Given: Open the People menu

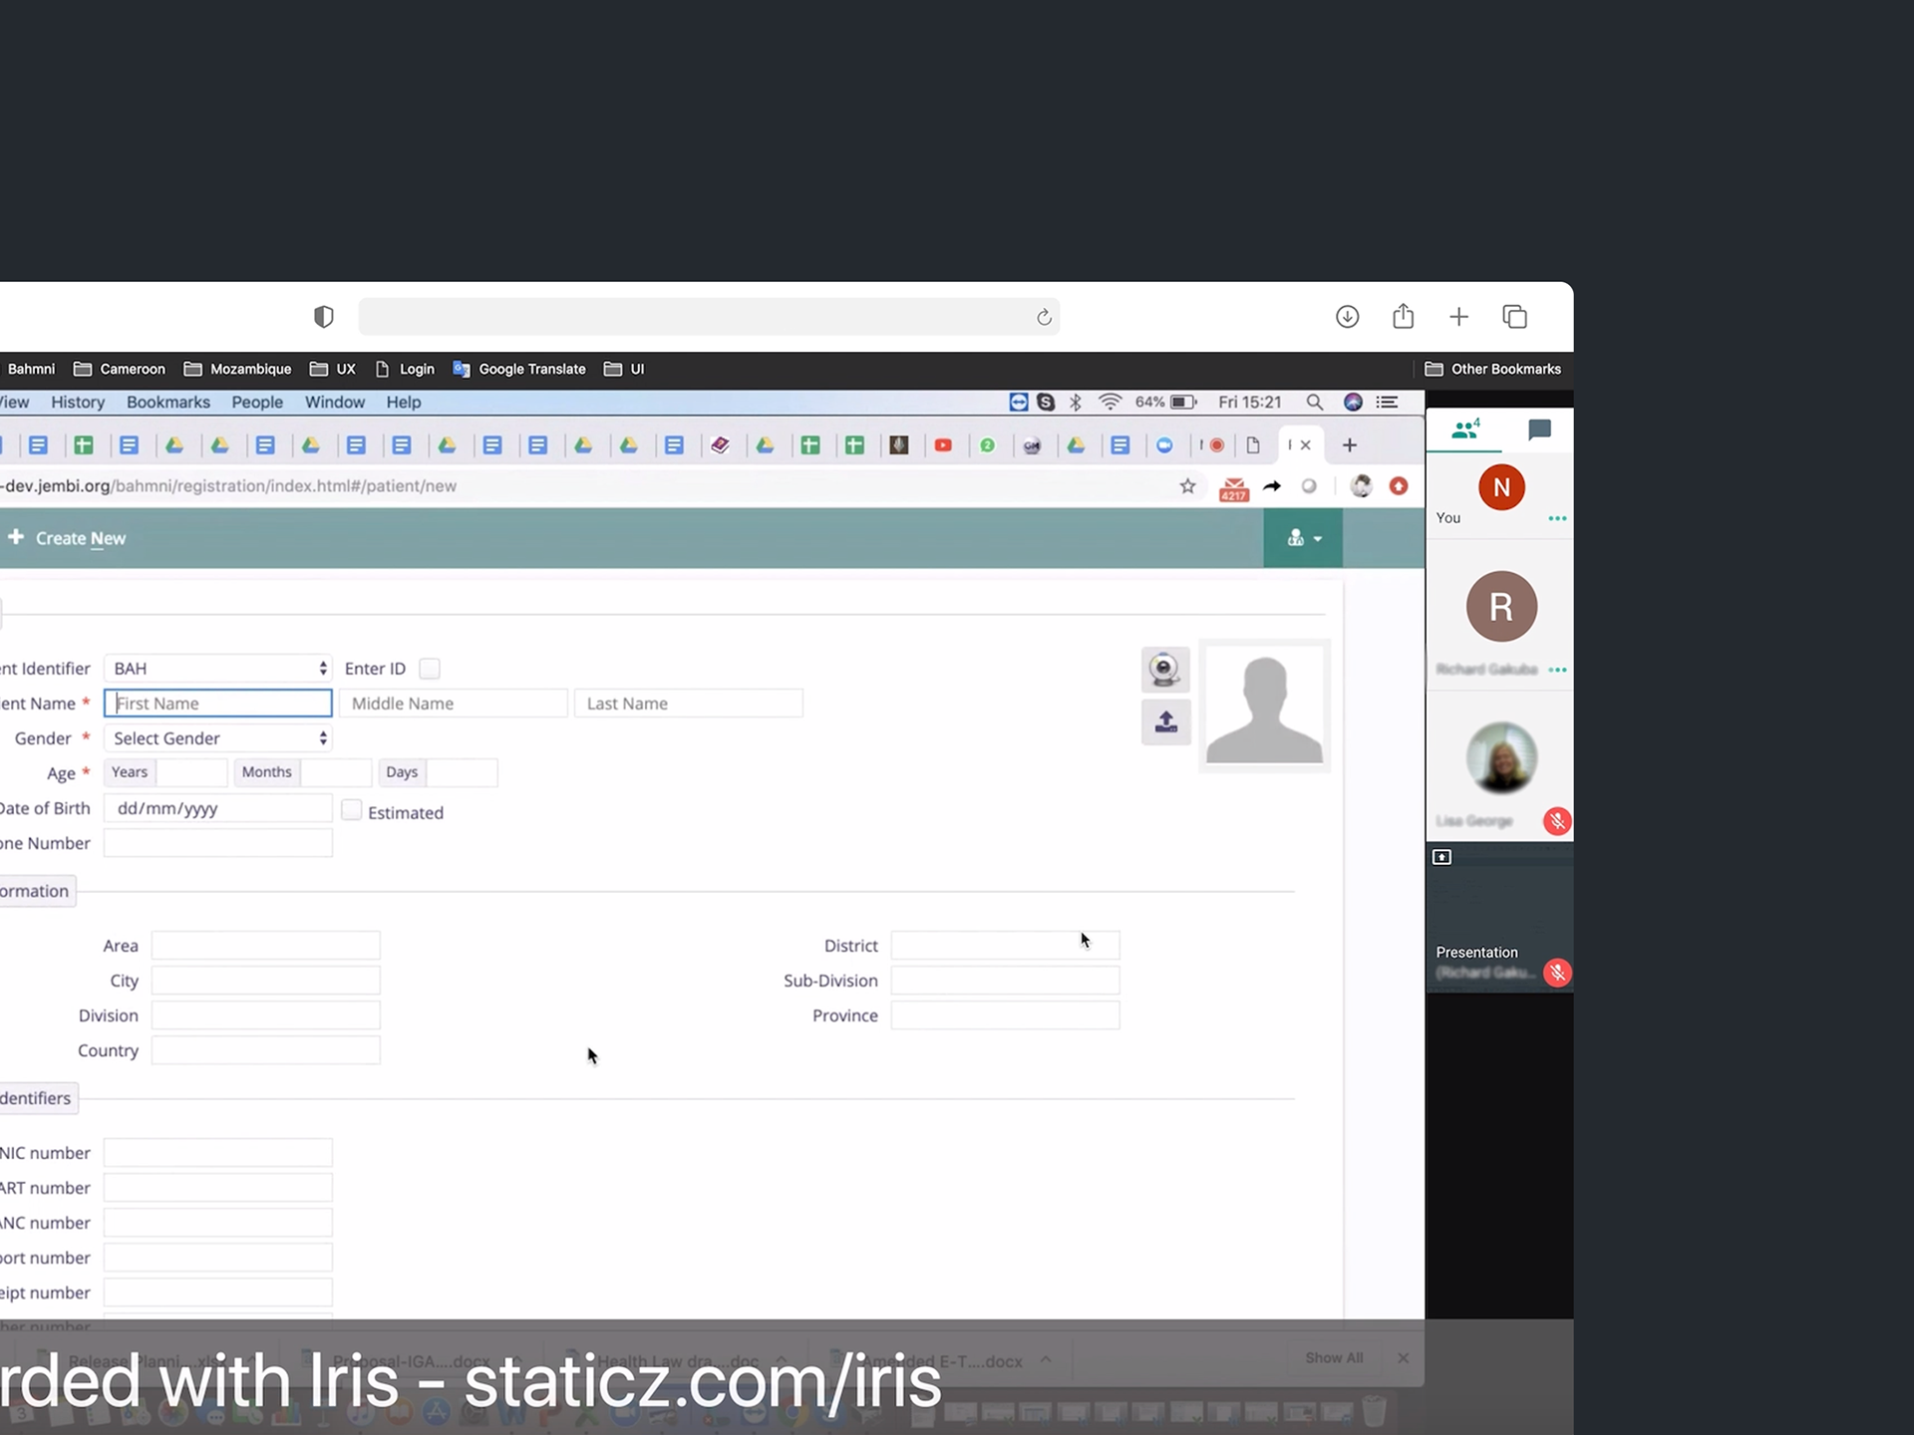Looking at the screenshot, I should (257, 403).
